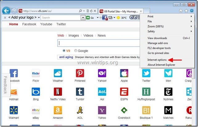The image size is (198, 127).
Task: Click the Youtube navigation link
Action: (46, 24)
